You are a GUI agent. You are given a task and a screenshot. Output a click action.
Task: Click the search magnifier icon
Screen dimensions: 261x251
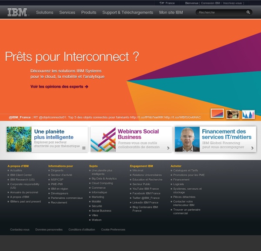click(248, 12)
